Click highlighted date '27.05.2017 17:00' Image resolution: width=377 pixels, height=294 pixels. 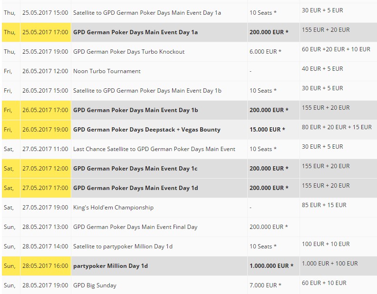(x=45, y=188)
